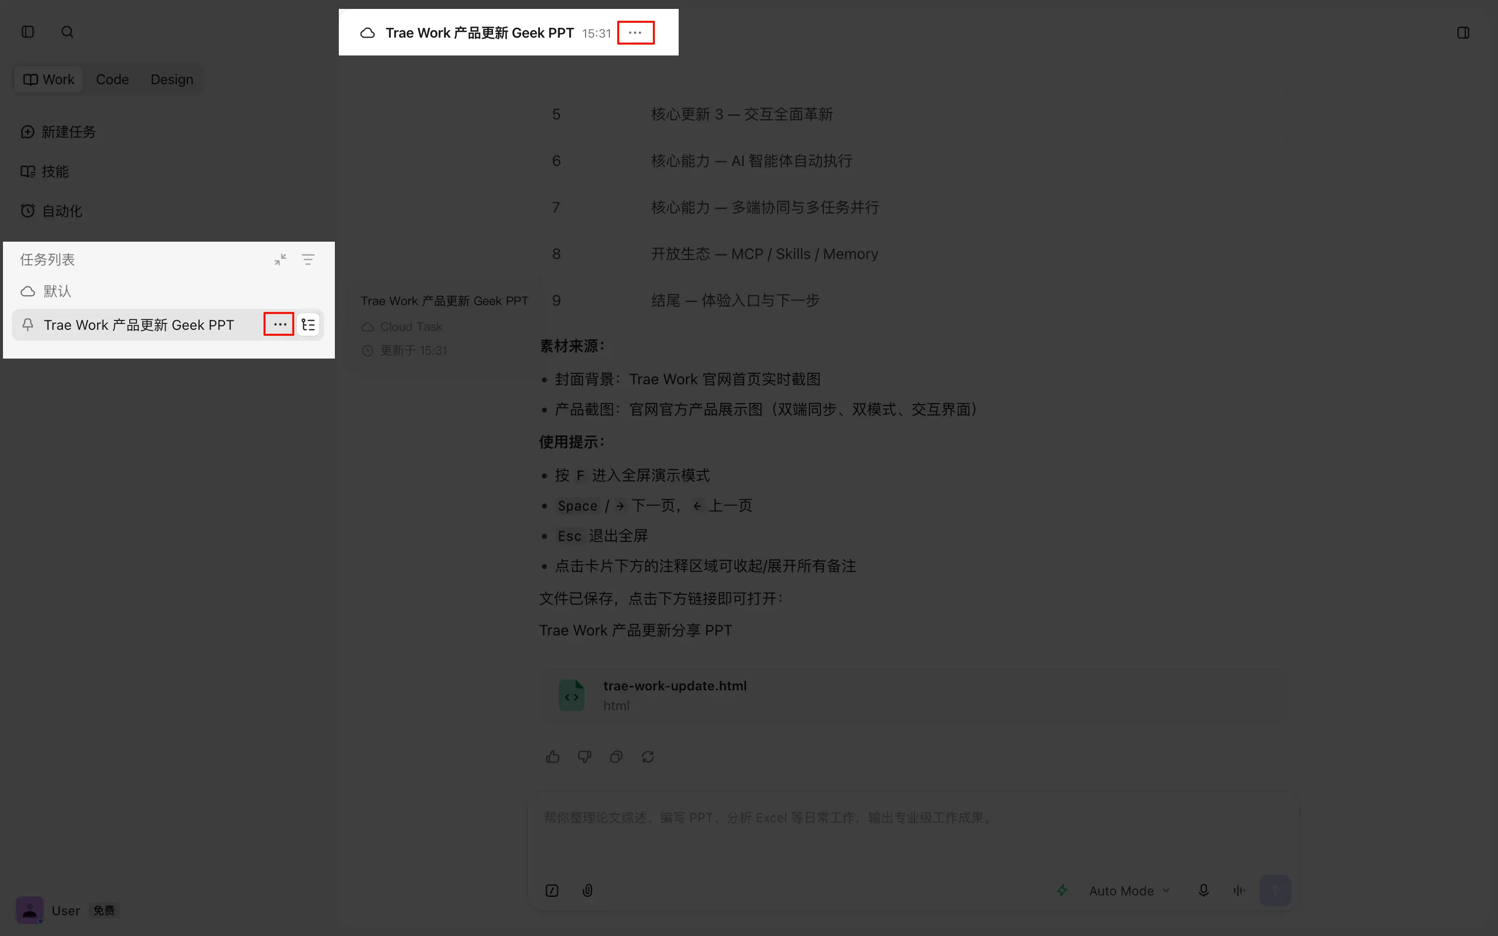
Task: Click the header title Trae Work 产品更新 Geek PPT
Action: (x=479, y=33)
